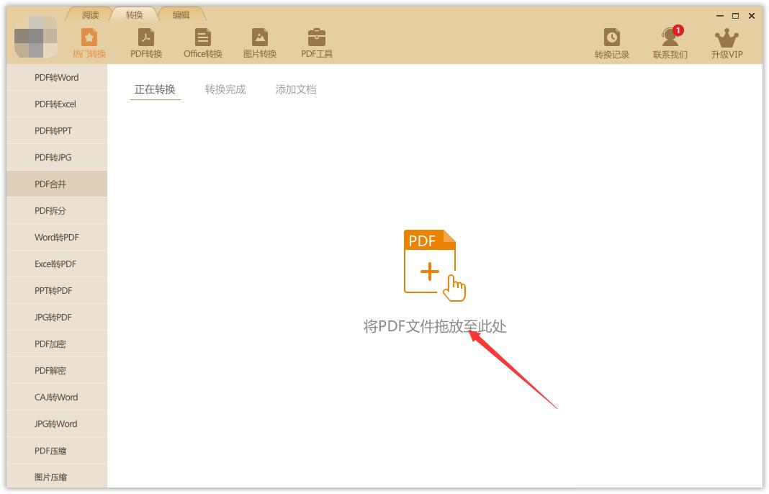Switch to the 添加文档 tab
The height and width of the screenshot is (494, 769).
pos(294,89)
